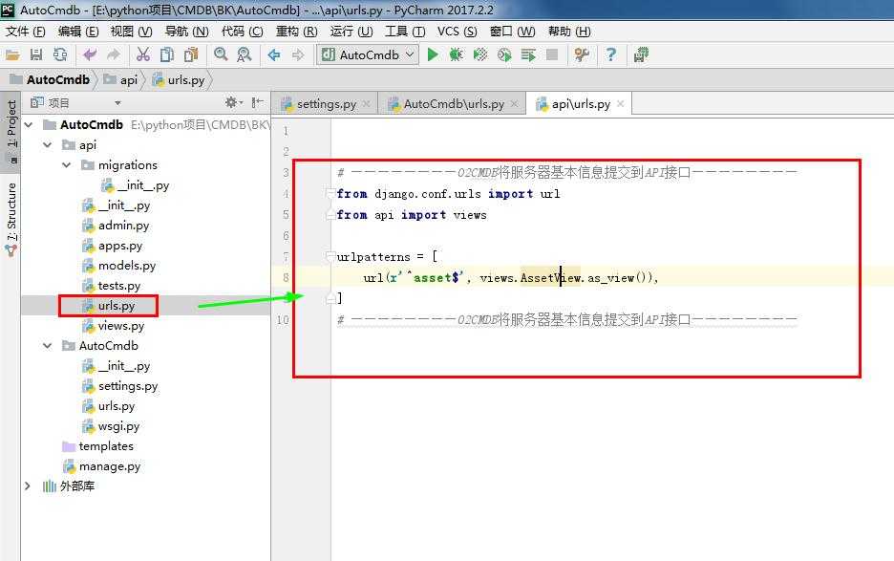Click the Paste toolbar icon
The width and height of the screenshot is (894, 561).
point(191,54)
